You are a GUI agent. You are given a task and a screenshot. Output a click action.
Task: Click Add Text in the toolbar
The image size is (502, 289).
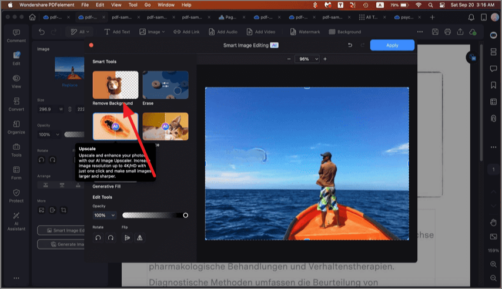click(117, 32)
